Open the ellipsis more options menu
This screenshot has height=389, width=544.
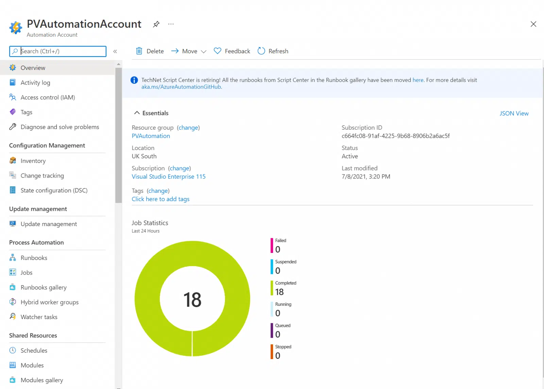click(171, 24)
